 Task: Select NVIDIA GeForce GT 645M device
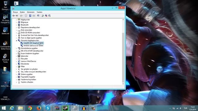point(33,46)
